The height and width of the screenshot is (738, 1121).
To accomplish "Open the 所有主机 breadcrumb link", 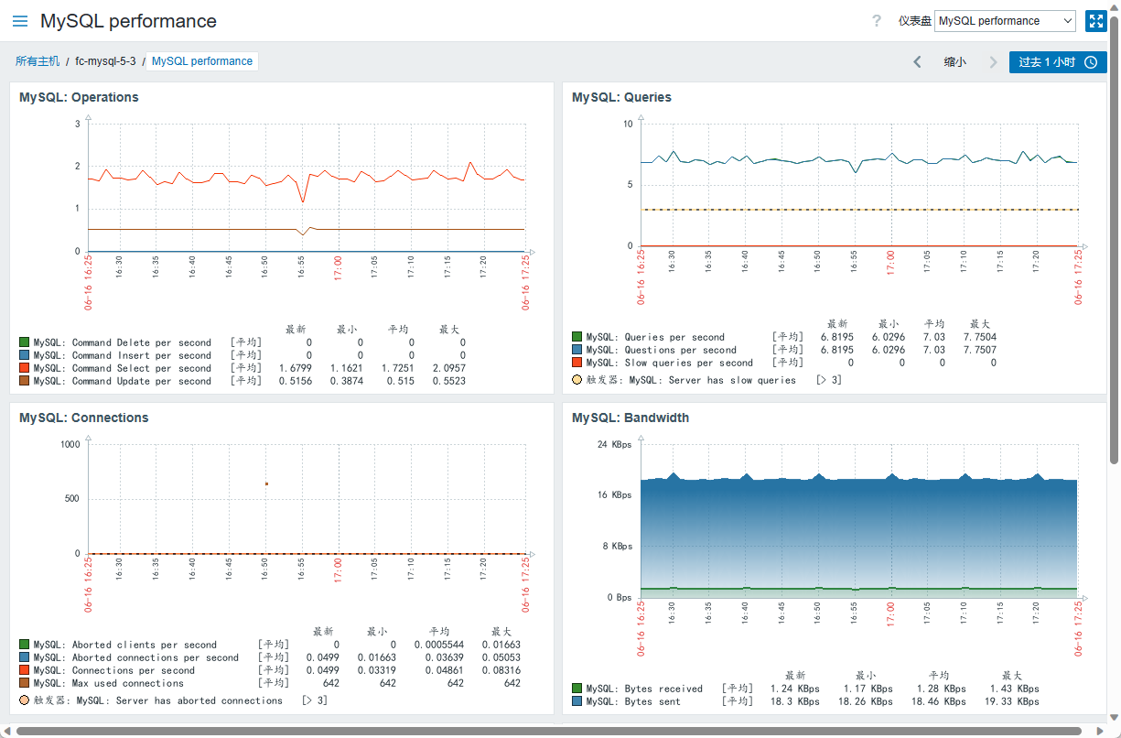I will [38, 61].
